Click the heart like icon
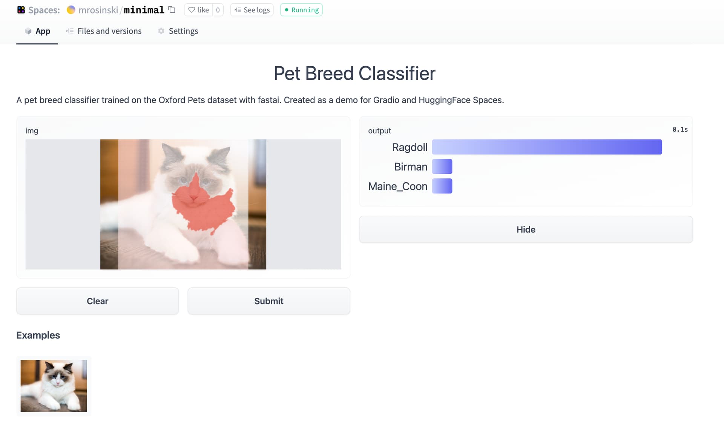724x424 pixels. (192, 10)
